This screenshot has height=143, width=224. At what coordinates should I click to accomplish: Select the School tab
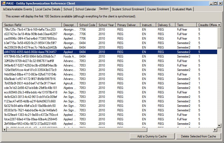click(x=68, y=9)
